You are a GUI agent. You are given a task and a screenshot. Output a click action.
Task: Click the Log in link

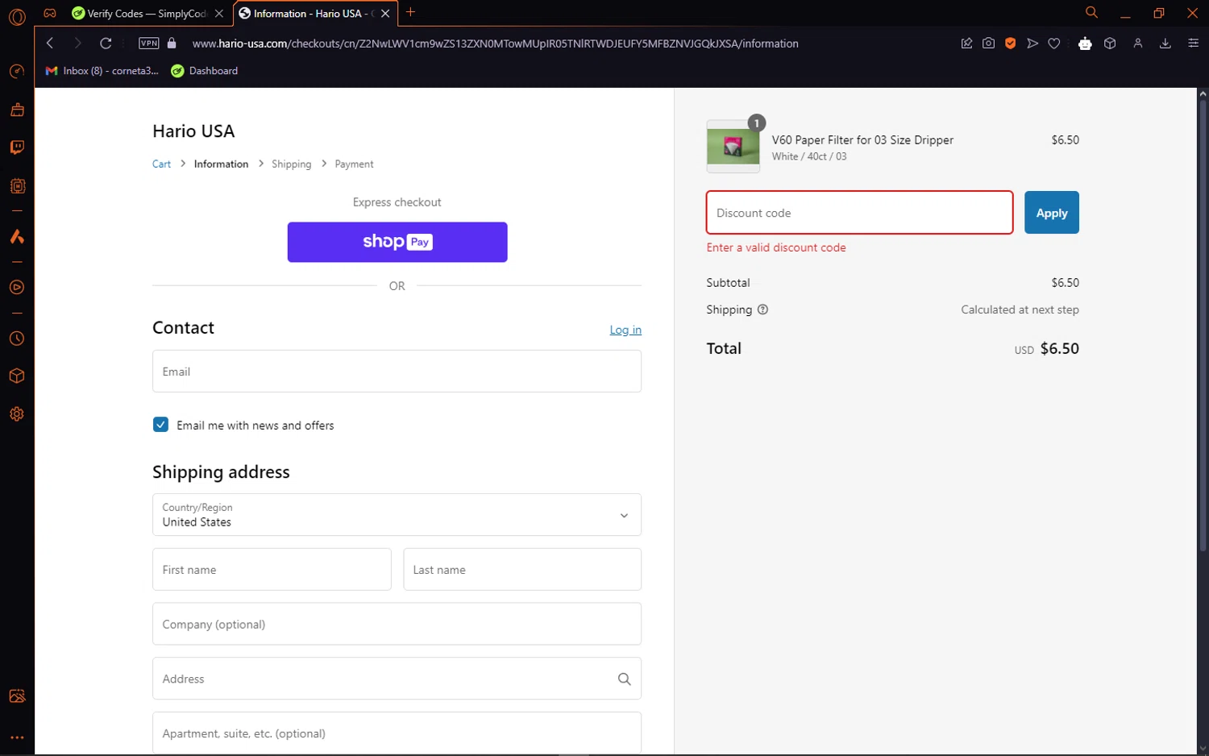tap(625, 330)
